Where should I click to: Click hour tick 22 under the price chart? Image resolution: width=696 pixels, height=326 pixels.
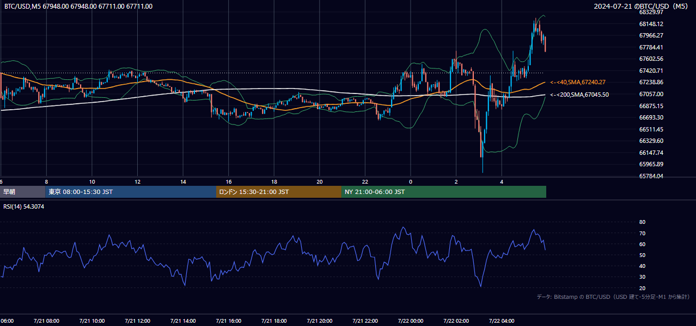pos(365,181)
